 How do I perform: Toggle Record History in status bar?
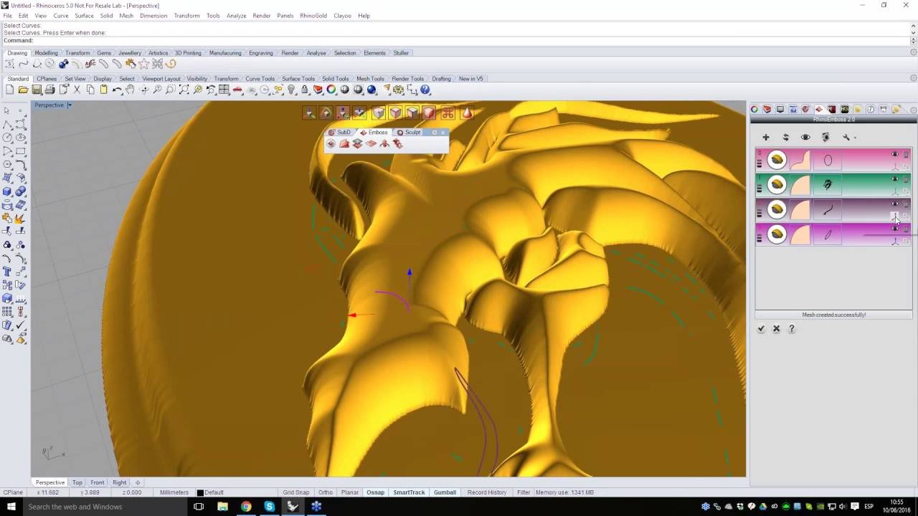[487, 492]
